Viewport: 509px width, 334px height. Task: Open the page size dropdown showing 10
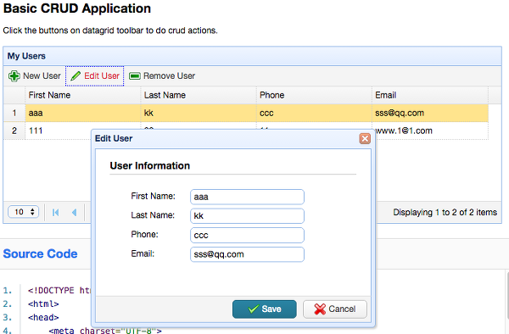pyautogui.click(x=24, y=212)
